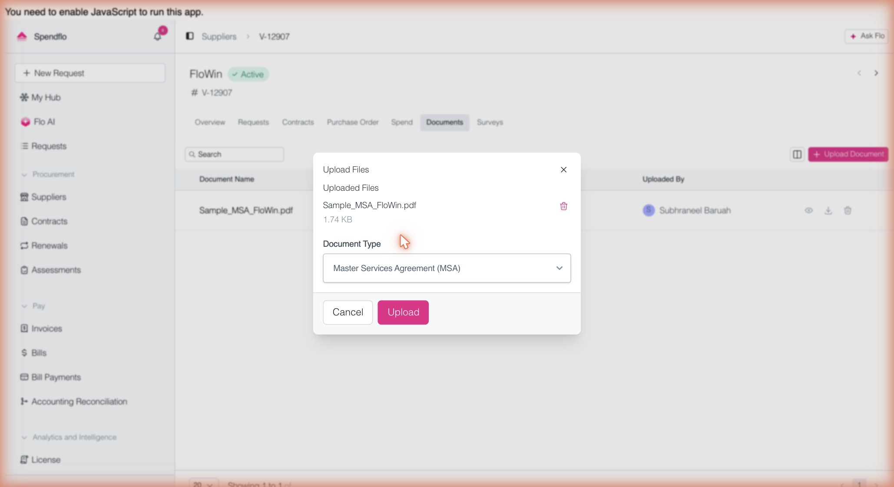The height and width of the screenshot is (487, 894).
Task: Open License in sidebar
Action: [x=40, y=460]
